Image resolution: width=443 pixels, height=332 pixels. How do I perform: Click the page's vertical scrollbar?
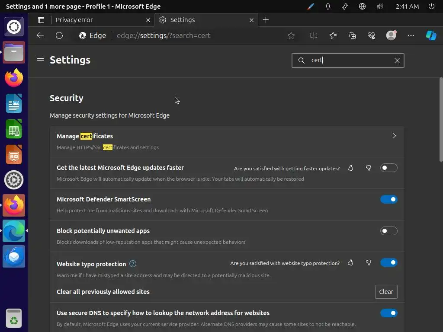[441, 121]
